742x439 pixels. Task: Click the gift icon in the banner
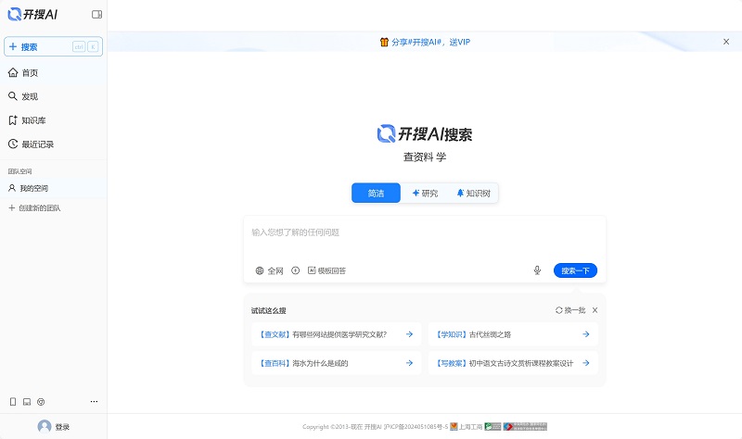click(x=384, y=42)
